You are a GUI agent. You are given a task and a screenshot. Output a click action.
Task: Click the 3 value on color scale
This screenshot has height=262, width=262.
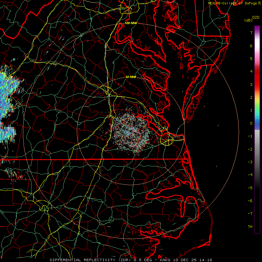pos(251,84)
